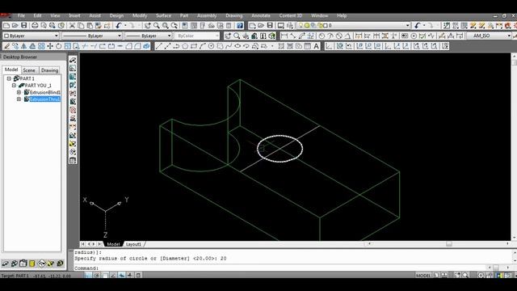This screenshot has height=291, width=517.
Task: Select the Circle draw tool
Action: pyautogui.click(x=212, y=46)
